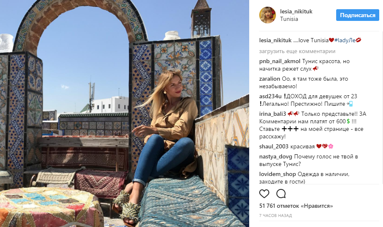Image resolution: width=383 pixels, height=227 pixels.
Task: Visit zaralion's profile from the comments
Action: (x=270, y=79)
